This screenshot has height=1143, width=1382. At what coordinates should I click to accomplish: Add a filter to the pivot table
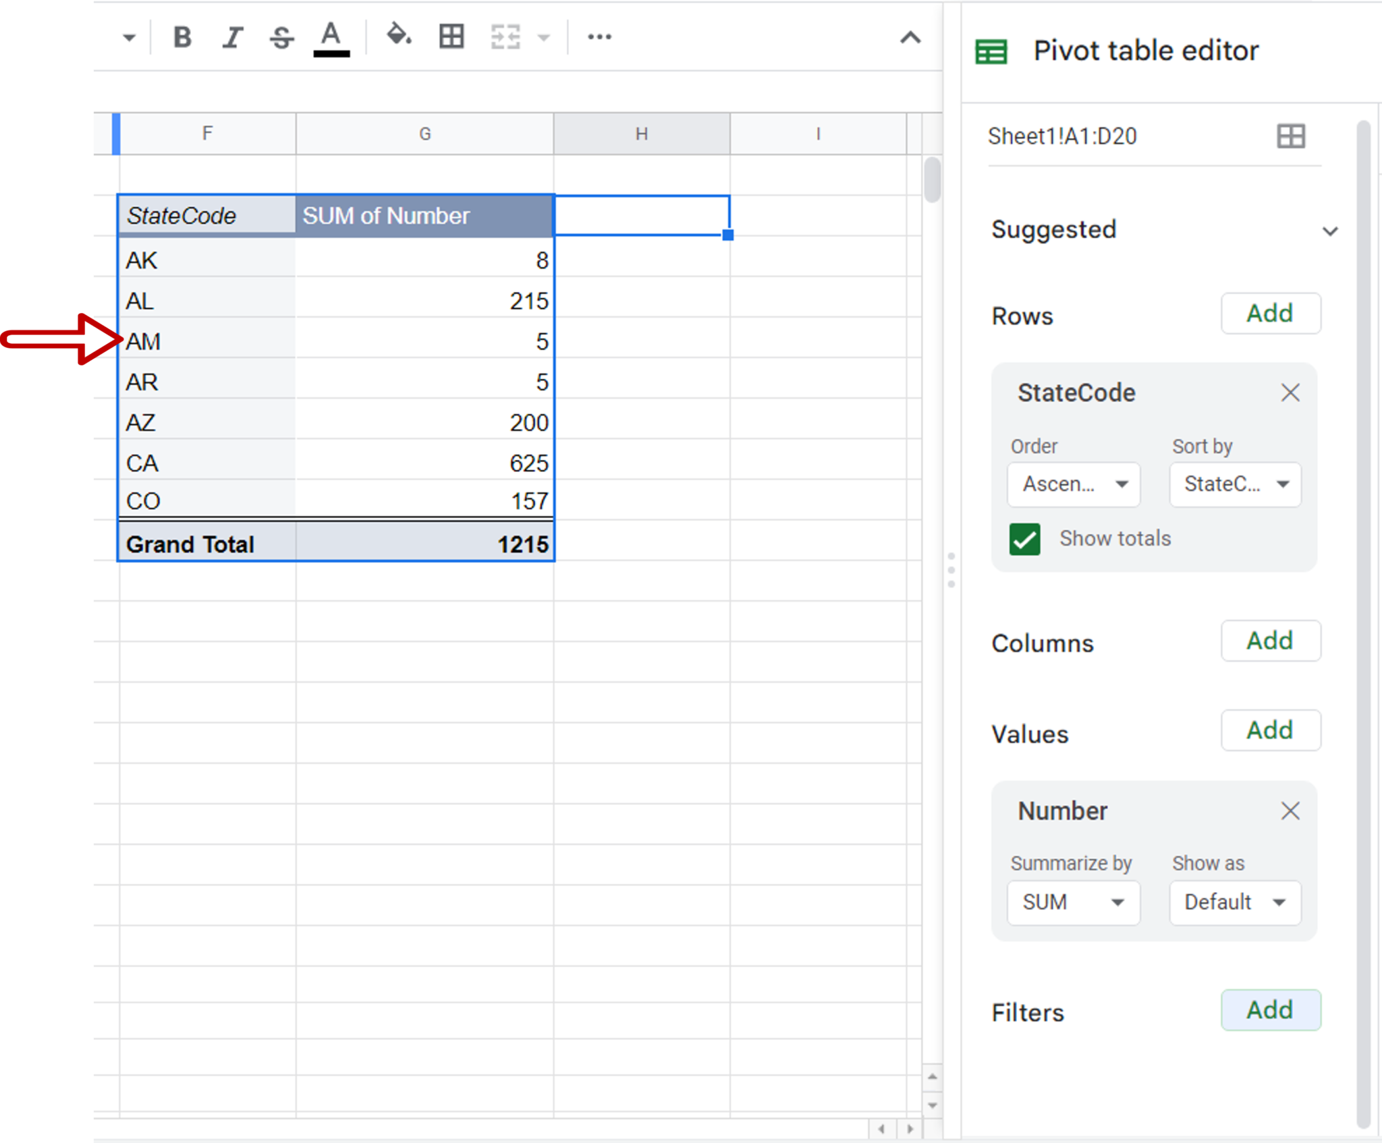tap(1270, 1009)
